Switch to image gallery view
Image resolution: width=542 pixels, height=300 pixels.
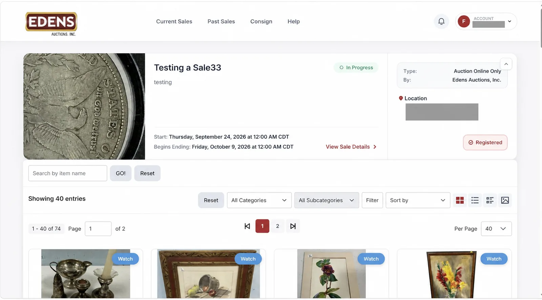pos(505,200)
